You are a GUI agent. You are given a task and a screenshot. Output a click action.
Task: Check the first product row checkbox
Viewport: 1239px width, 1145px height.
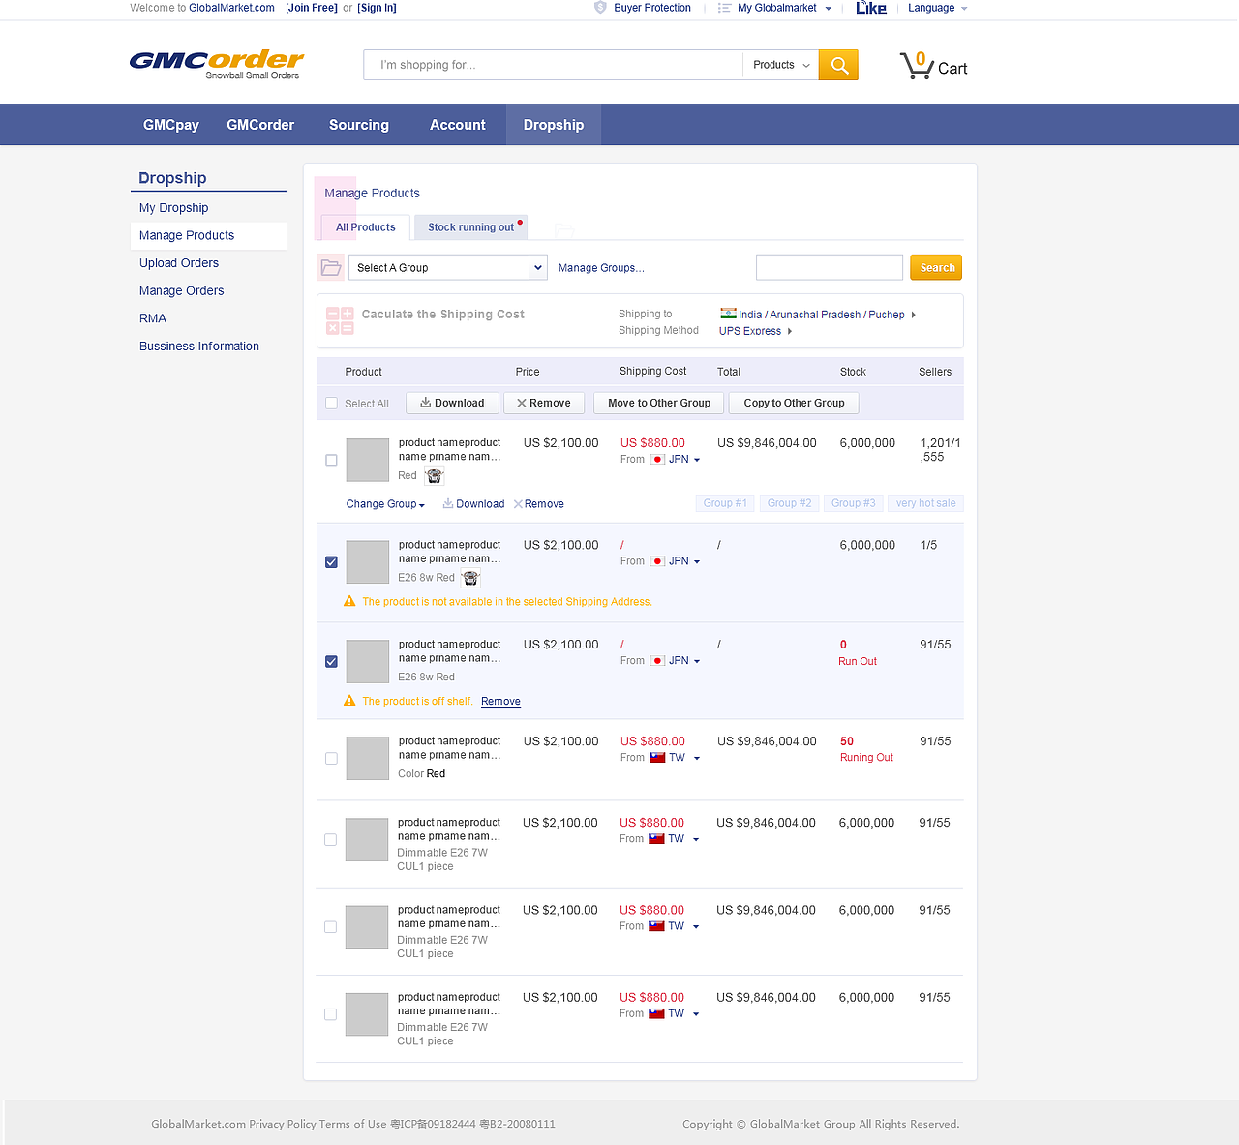(x=331, y=461)
